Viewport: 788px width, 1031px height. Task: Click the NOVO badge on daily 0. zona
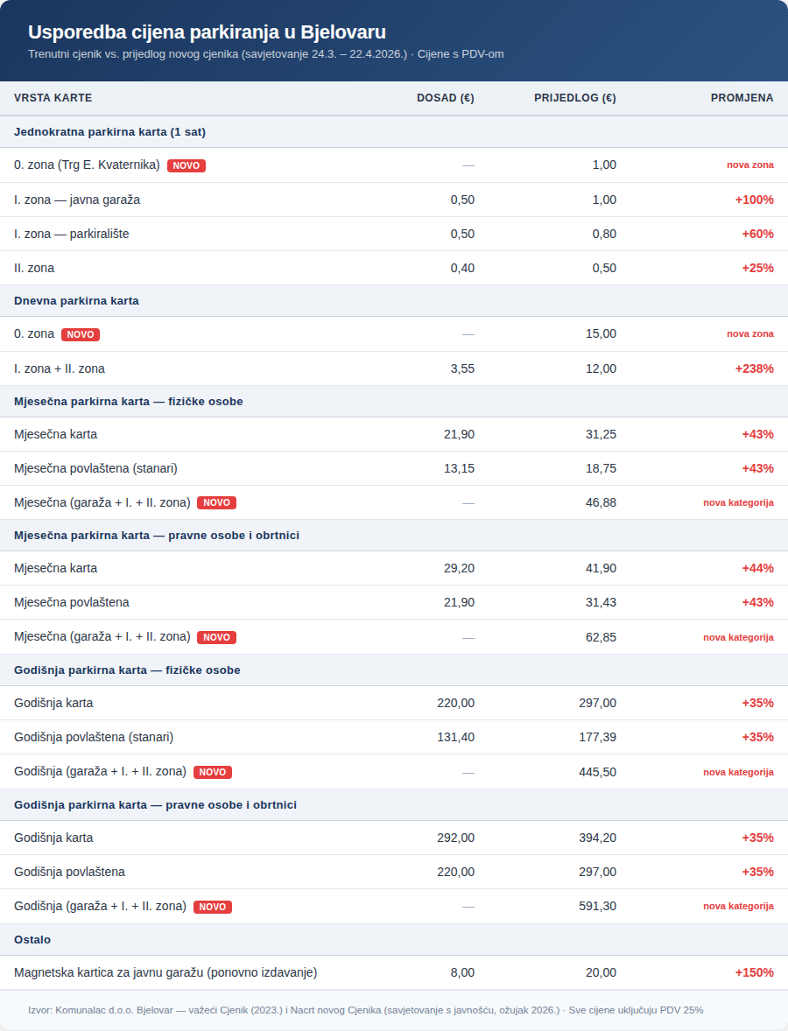[x=81, y=334]
